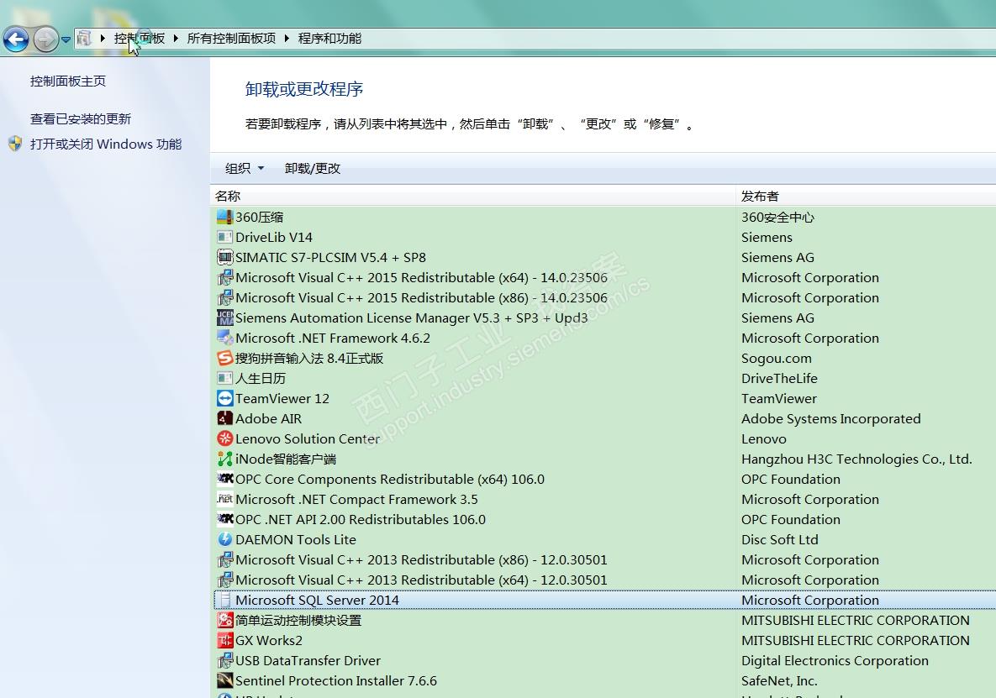Viewport: 996px width, 698px height.
Task: Click 控制面板 breadcrumb item
Action: click(140, 39)
